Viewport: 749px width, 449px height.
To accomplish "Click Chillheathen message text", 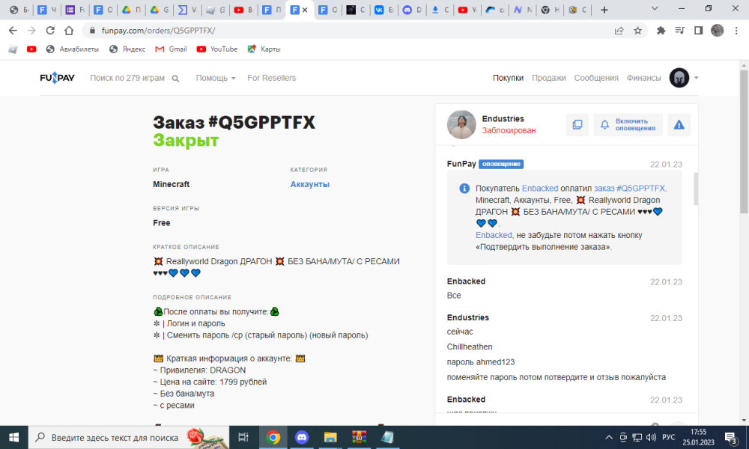I will tap(469, 347).
